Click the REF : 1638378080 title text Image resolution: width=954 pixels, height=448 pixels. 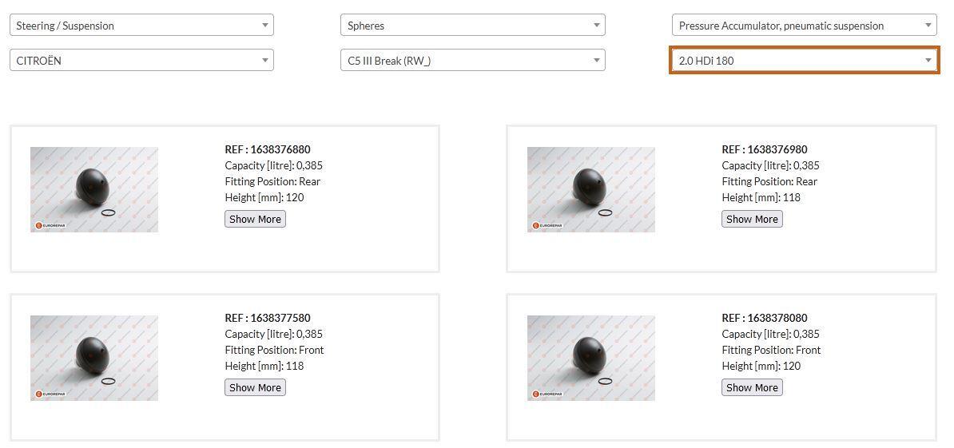click(x=765, y=318)
